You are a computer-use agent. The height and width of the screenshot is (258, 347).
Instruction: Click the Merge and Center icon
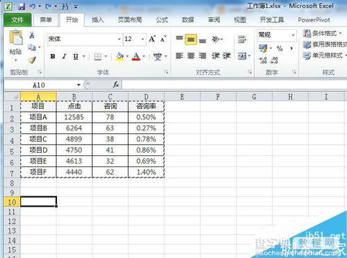(242, 55)
